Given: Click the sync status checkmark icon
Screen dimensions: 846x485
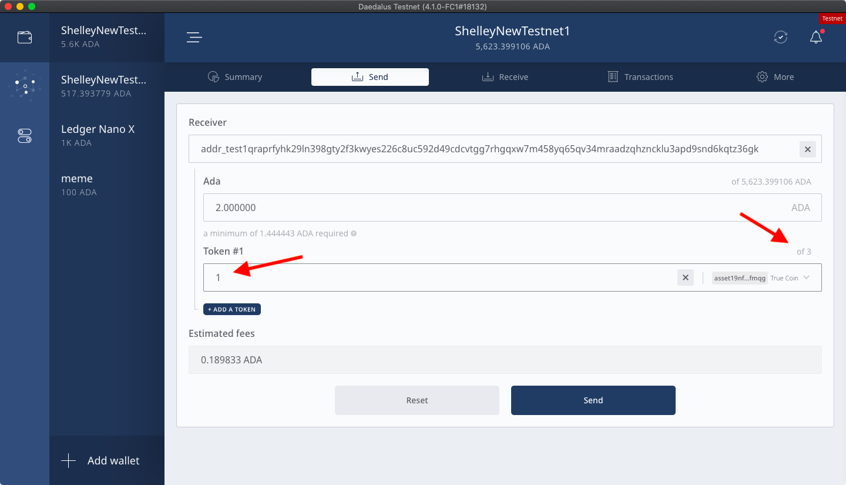Looking at the screenshot, I should tap(780, 38).
